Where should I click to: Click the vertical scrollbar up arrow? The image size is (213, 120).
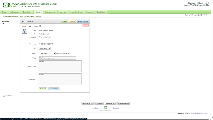pos(212,1)
